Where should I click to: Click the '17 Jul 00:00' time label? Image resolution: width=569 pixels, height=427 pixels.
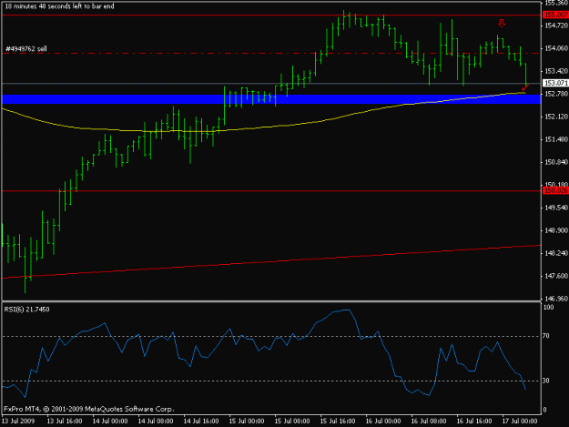pos(520,421)
